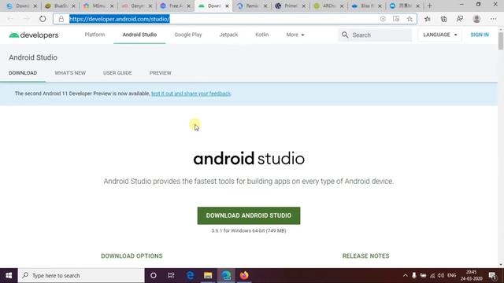Viewport: 504px width, 283px height.
Task: Open the 'test it out and share your feedback' link
Action: (191, 94)
